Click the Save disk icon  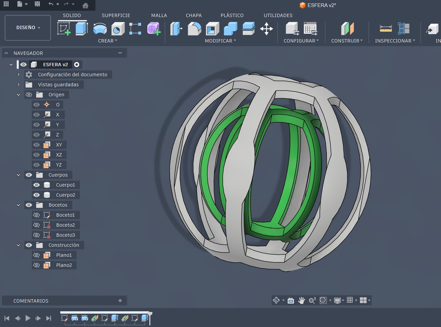[37, 4]
